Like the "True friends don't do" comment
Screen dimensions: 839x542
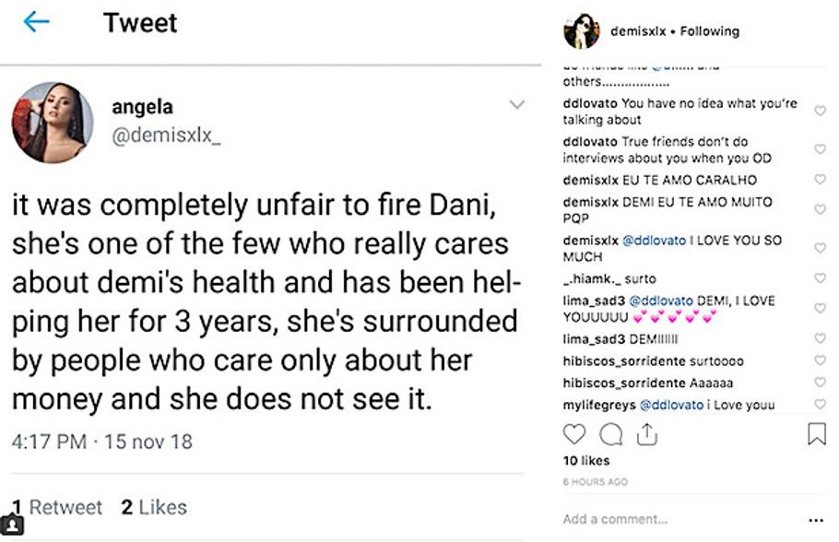point(820,149)
